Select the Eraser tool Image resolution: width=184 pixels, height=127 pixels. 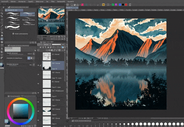click(x=2, y=36)
